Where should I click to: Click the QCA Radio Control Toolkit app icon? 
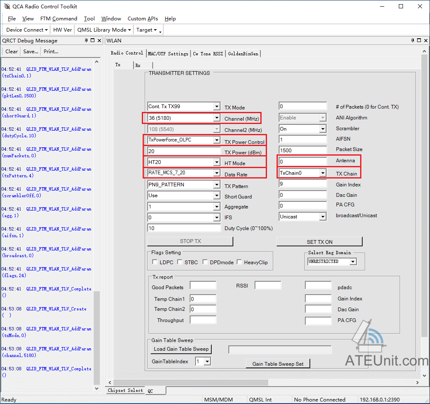click(x=7, y=6)
